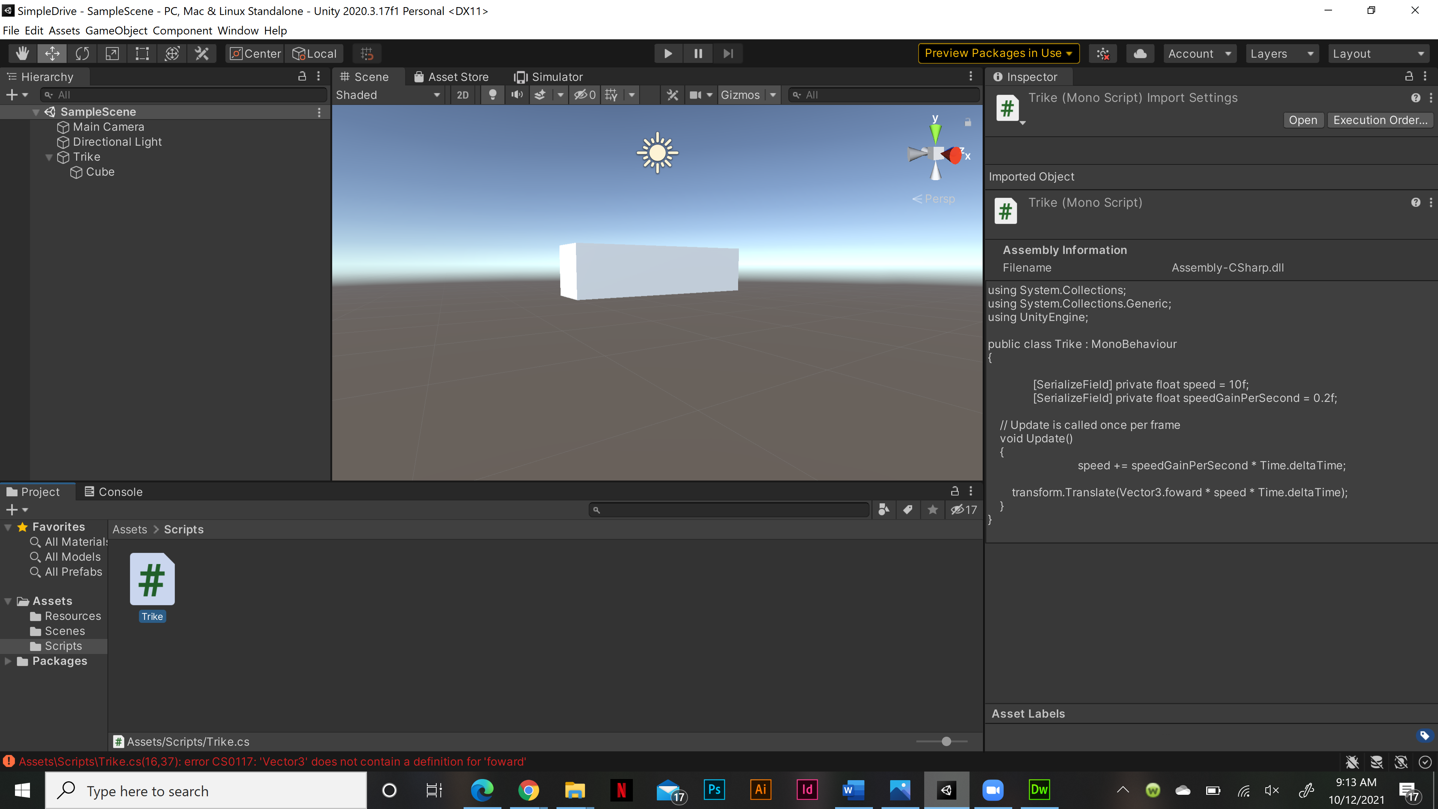Screen dimensions: 1438x809
Task: Open the File menu
Action: click(10, 31)
